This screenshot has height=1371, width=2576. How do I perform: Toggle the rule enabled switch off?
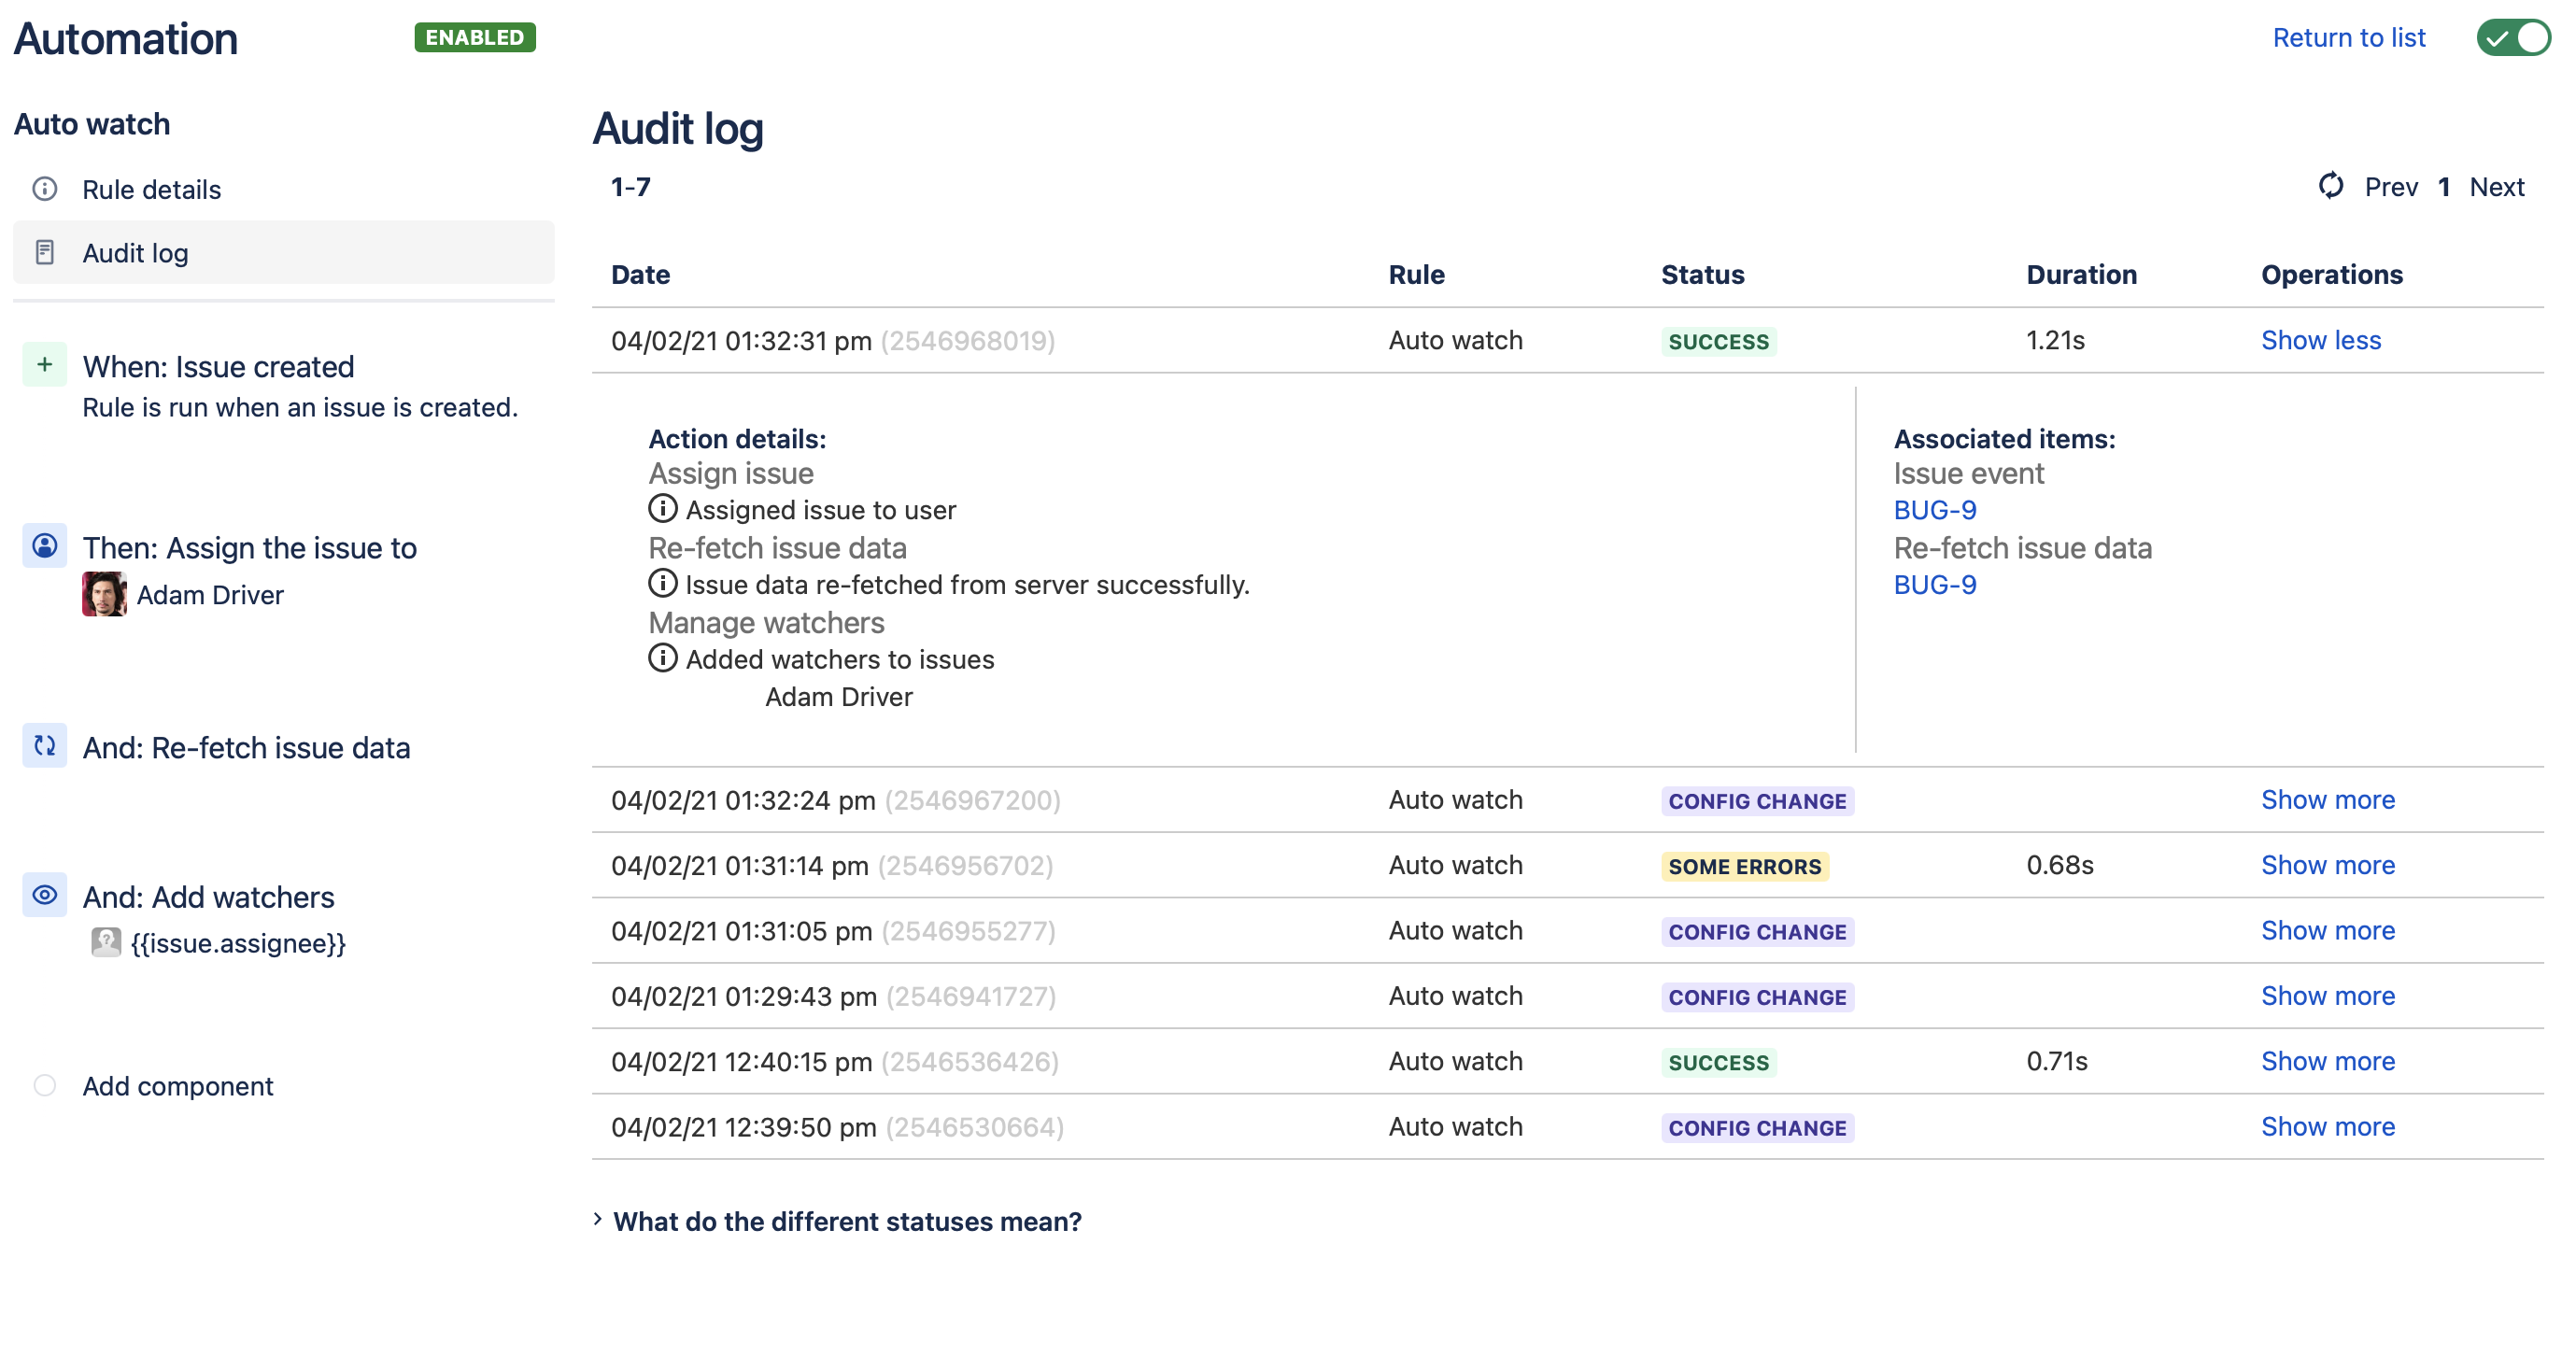pyautogui.click(x=2512, y=38)
